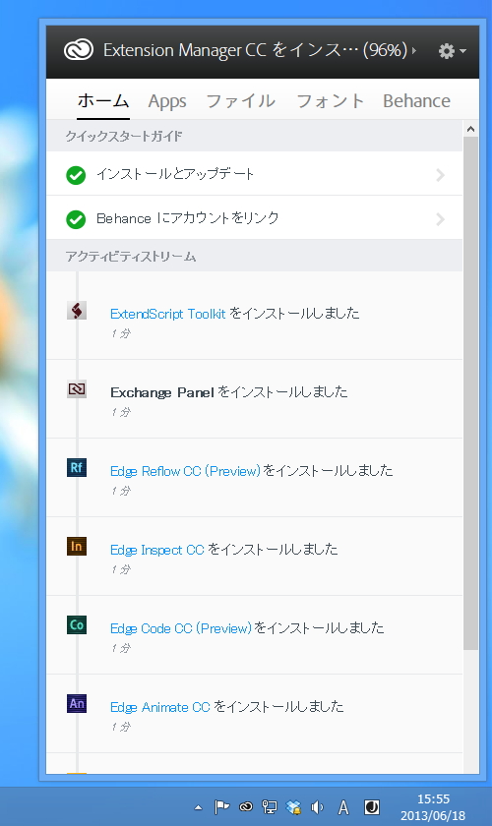Expand the Behance にアカウントをリンク row chevron

pyautogui.click(x=440, y=219)
